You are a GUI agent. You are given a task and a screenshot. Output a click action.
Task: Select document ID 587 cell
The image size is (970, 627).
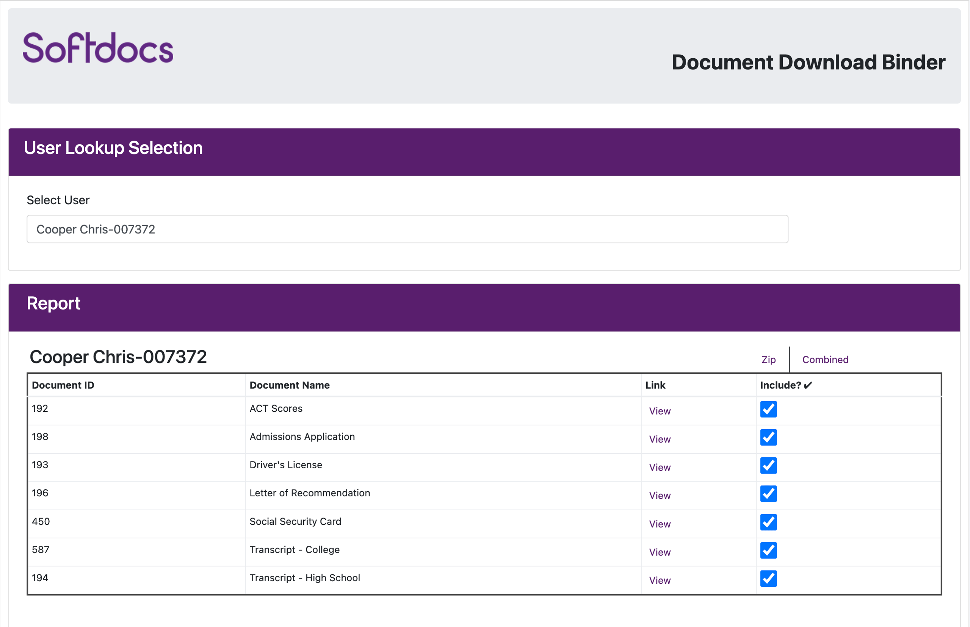point(136,552)
